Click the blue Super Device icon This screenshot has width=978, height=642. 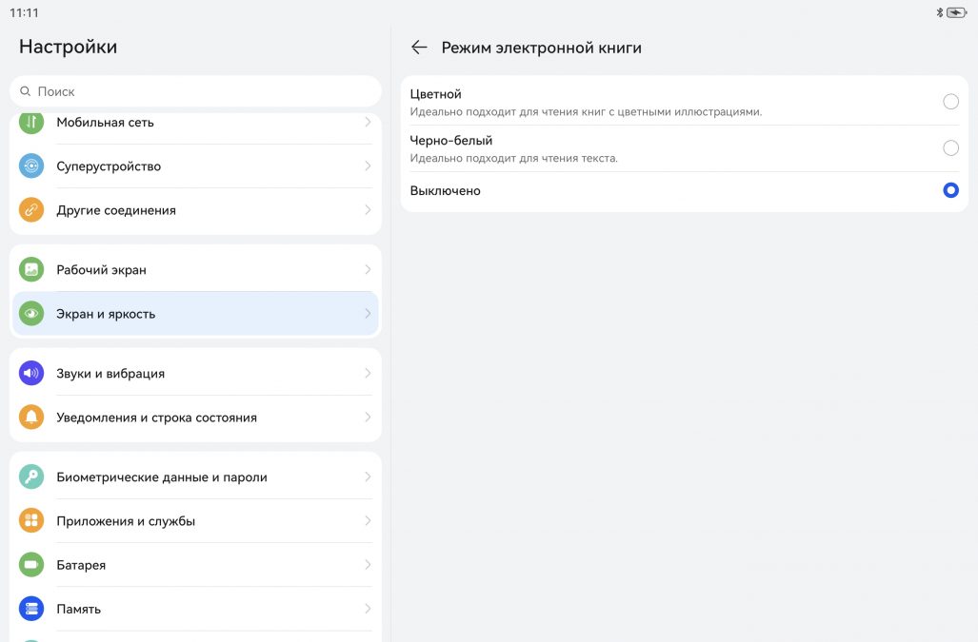click(31, 166)
